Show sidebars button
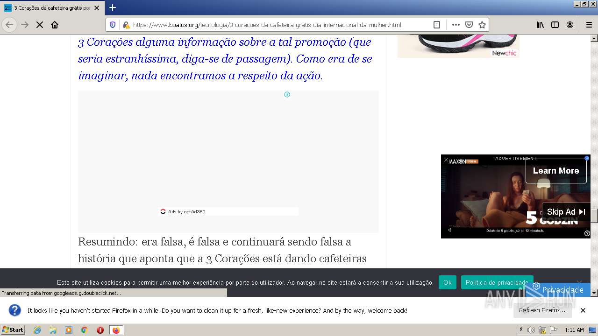This screenshot has height=336, width=598. [x=555, y=25]
